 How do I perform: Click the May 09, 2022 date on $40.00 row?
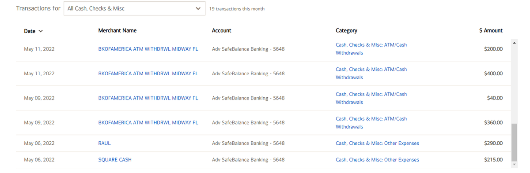39,98
